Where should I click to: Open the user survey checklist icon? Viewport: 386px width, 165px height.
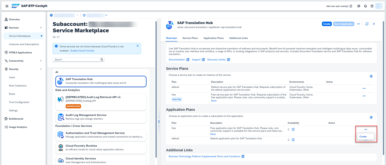click(351, 6)
